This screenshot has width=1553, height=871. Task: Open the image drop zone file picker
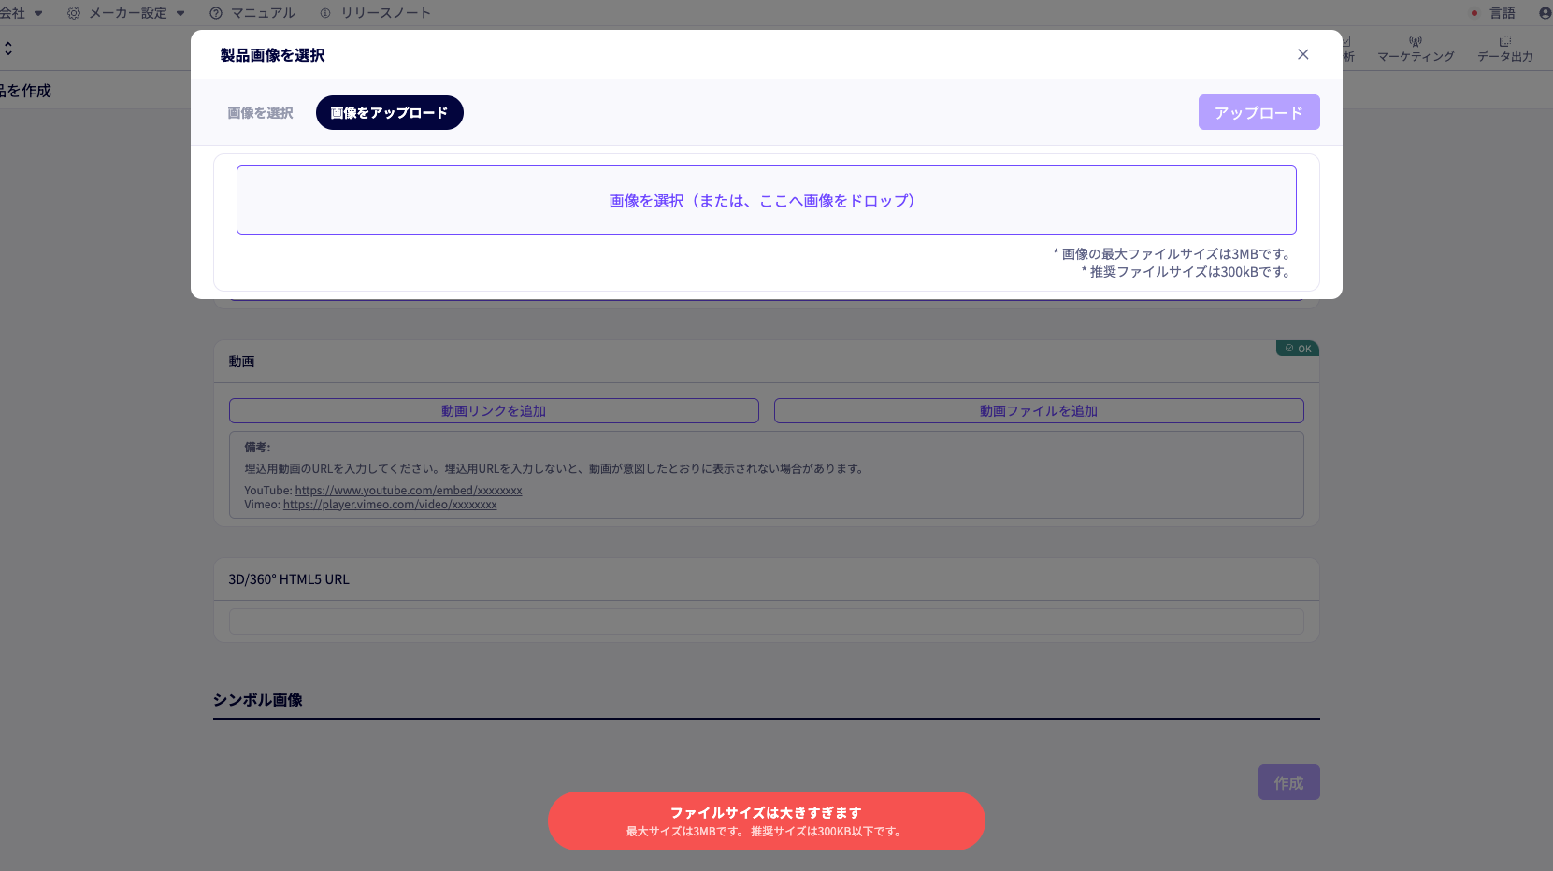766,200
